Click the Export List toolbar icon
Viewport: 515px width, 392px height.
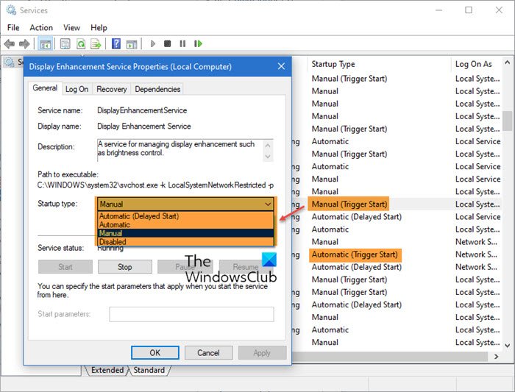tap(94, 44)
